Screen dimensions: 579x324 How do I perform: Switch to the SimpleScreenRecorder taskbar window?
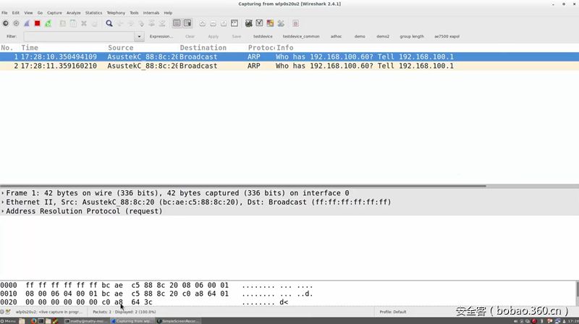click(x=178, y=321)
